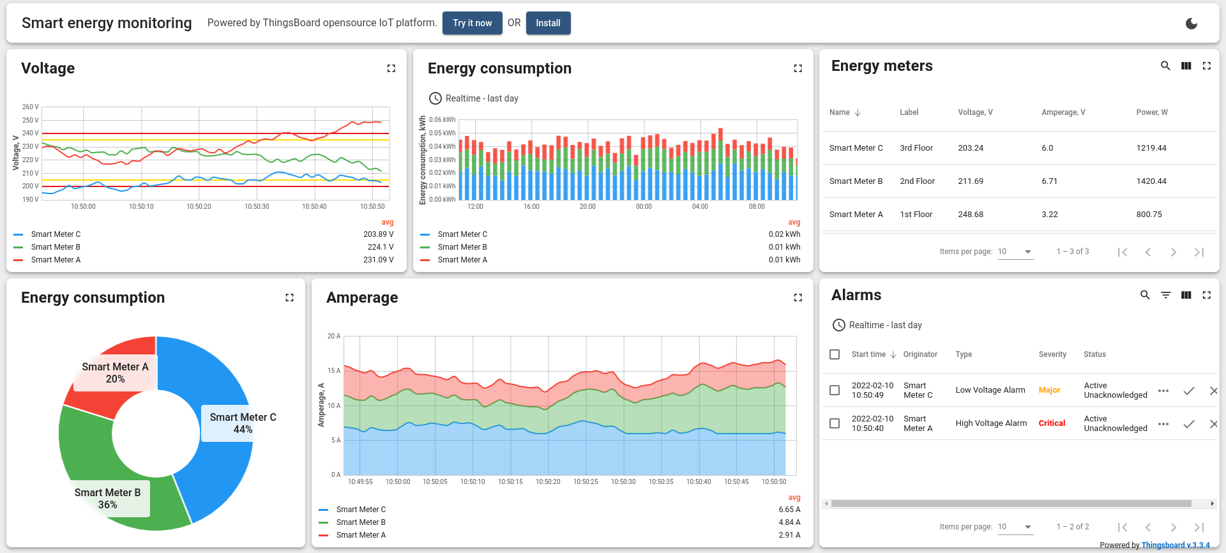Image resolution: width=1226 pixels, height=553 pixels.
Task: Open details menu for High Voltage Alarm
Action: (1163, 424)
